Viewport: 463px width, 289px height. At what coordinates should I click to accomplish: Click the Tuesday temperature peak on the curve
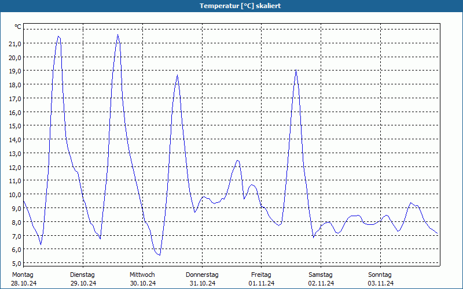click(118, 35)
